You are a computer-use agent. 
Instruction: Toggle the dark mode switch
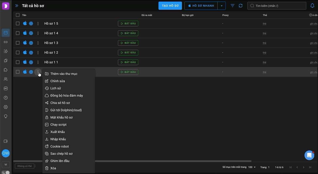click(x=6, y=172)
